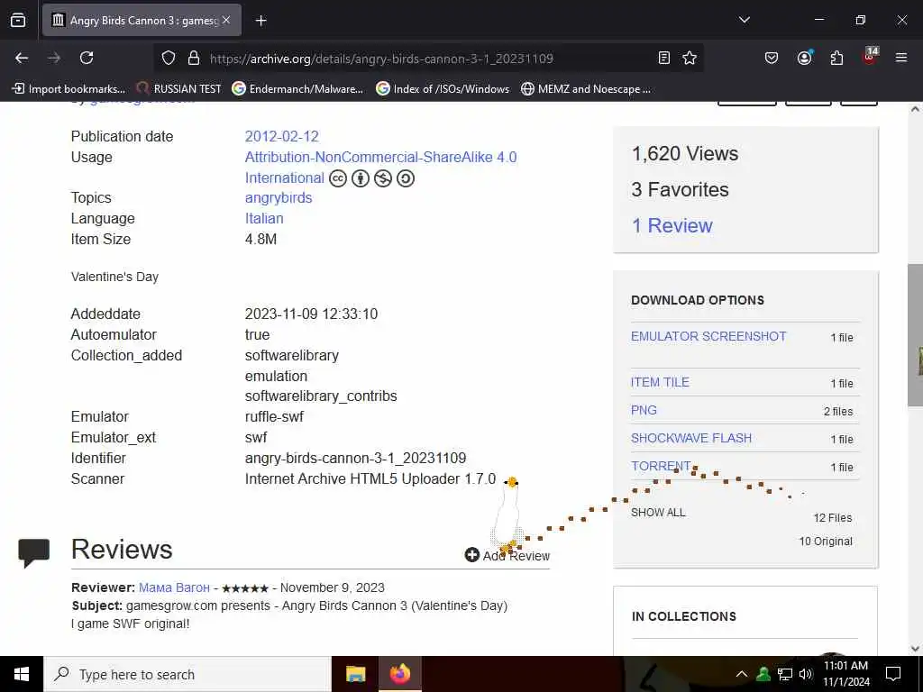Open the 11:01 AM clock and date

point(845,674)
